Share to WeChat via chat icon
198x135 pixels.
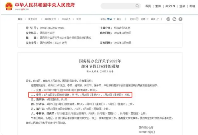(x=174, y=19)
